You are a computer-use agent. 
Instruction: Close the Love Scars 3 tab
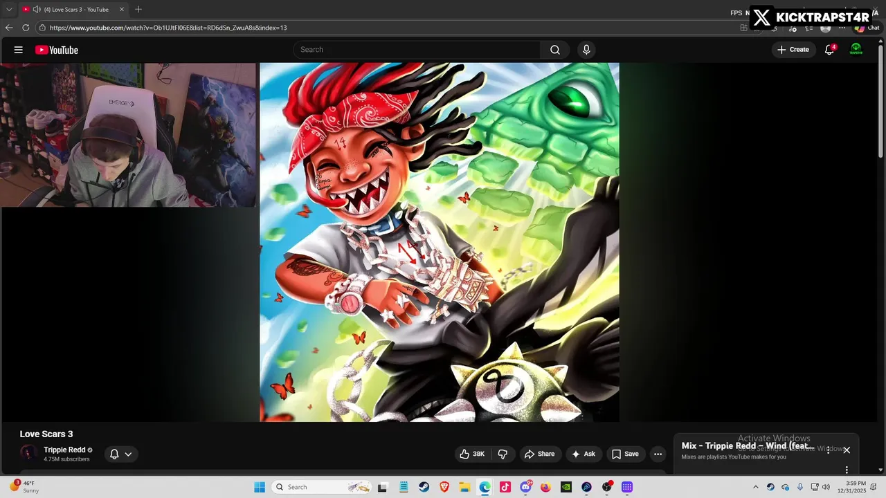point(121,10)
